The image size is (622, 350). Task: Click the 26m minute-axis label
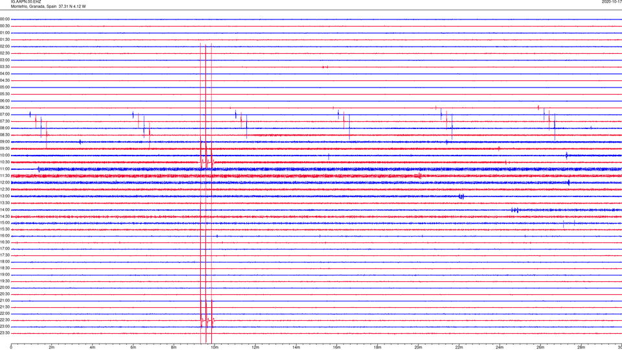pyautogui.click(x=540, y=347)
